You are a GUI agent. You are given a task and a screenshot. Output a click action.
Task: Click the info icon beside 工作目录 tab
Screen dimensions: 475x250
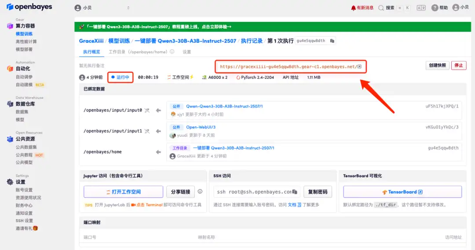point(172,52)
